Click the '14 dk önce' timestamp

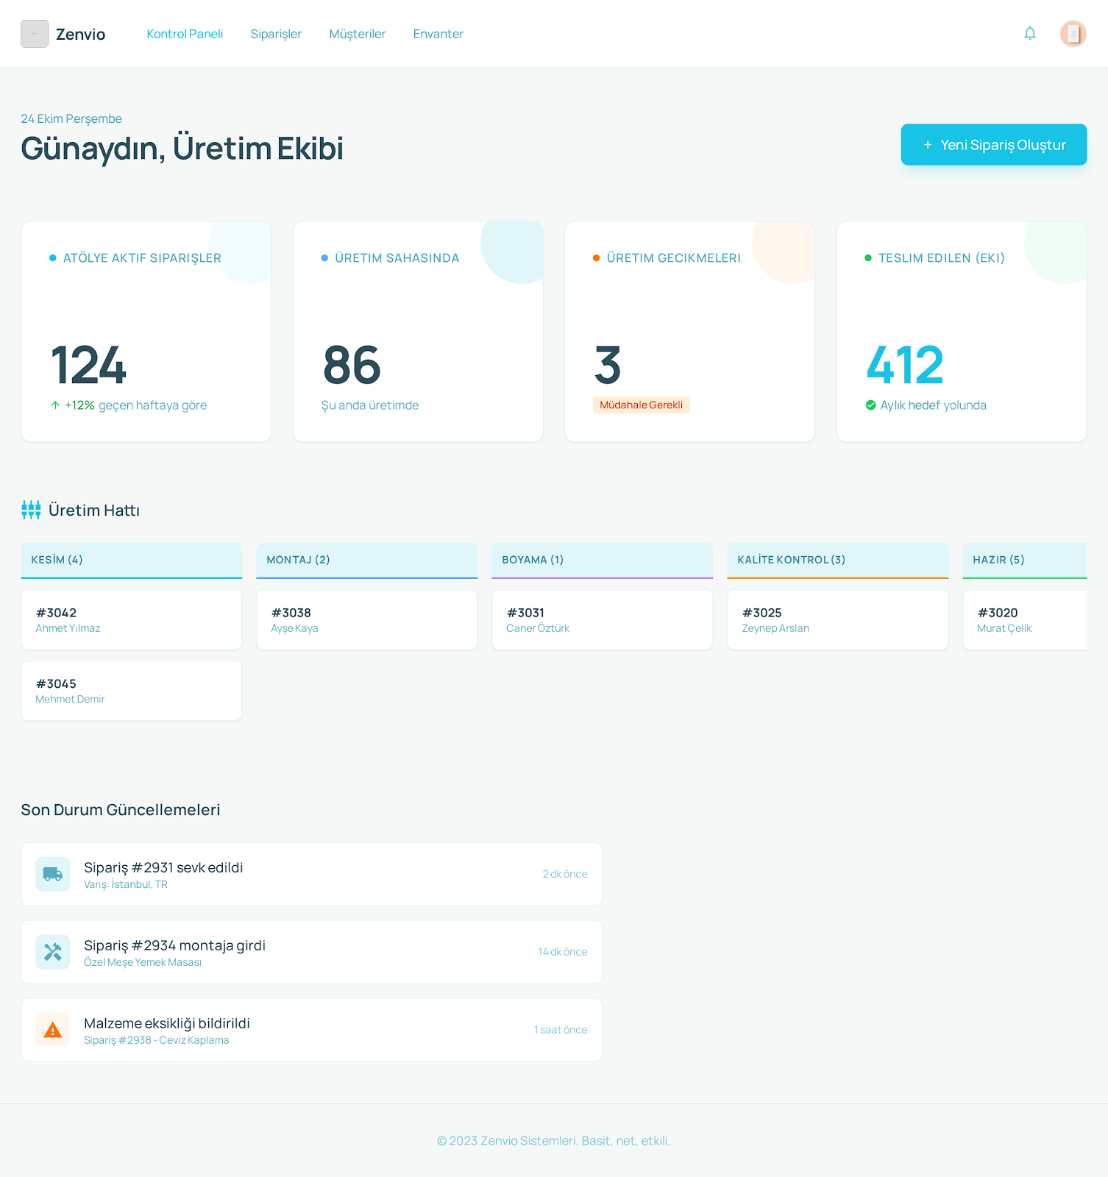pos(563,952)
